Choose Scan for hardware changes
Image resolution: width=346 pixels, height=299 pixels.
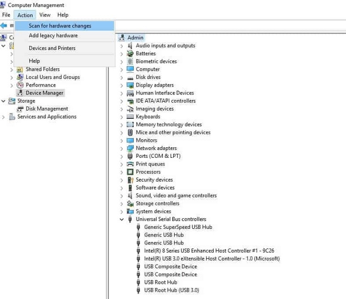[65, 26]
